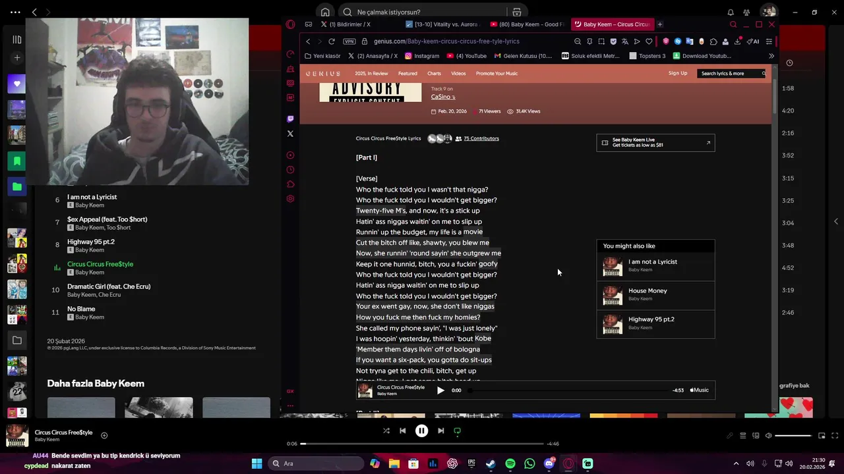Go back in the browser

(308, 41)
